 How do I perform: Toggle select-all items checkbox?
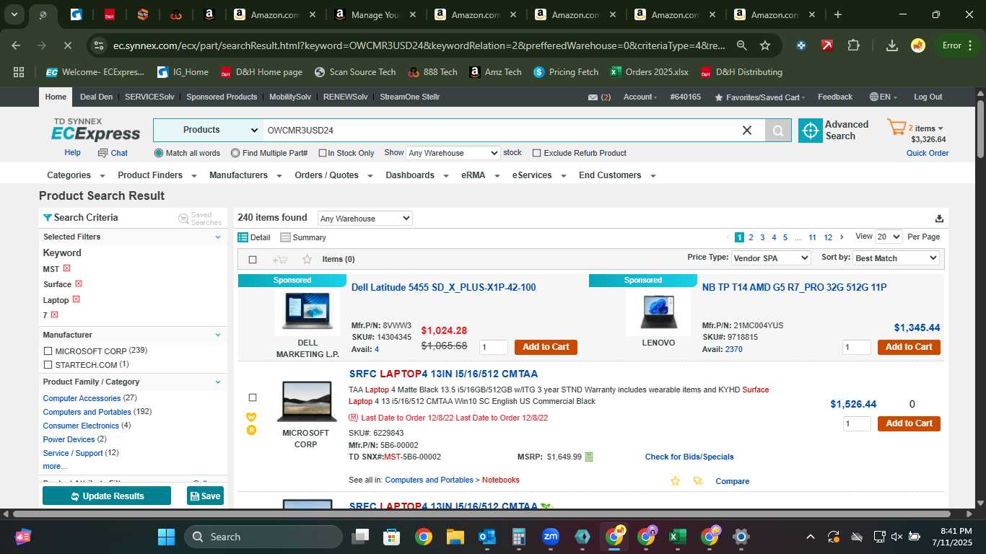pos(253,260)
